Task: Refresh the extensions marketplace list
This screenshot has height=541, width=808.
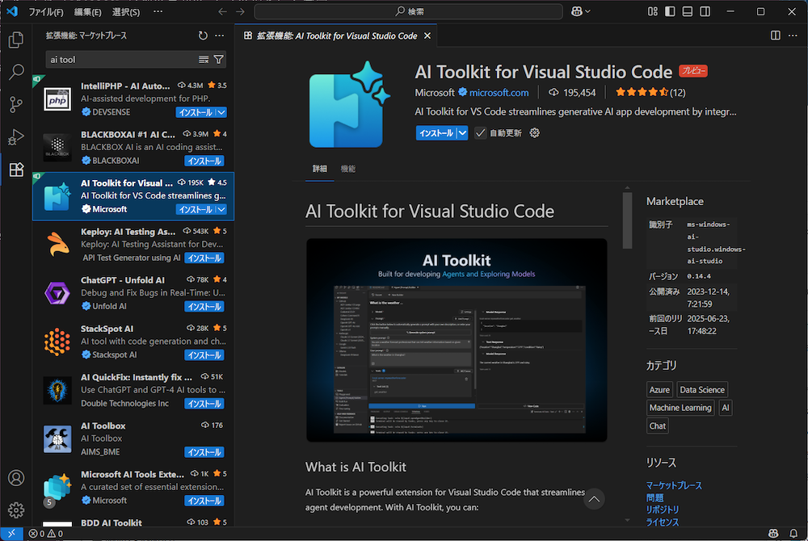Action: pos(203,36)
